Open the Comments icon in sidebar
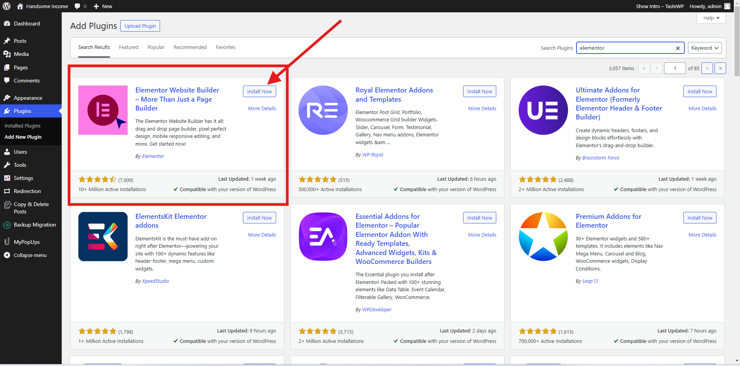 click(7, 81)
